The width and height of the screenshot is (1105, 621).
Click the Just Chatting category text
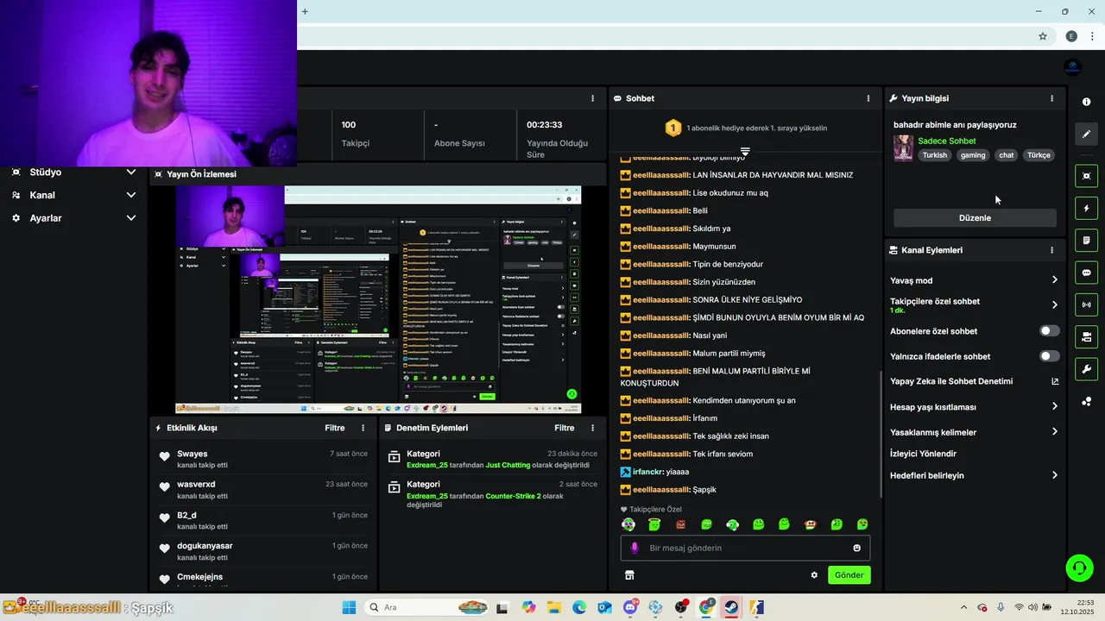point(508,465)
